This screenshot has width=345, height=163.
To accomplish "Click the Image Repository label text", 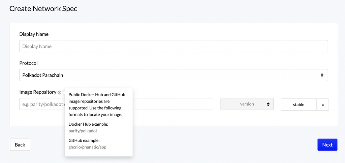I will pos(38,92).
